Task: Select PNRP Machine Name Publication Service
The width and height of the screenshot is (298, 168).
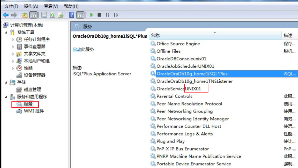Action: click(199, 156)
